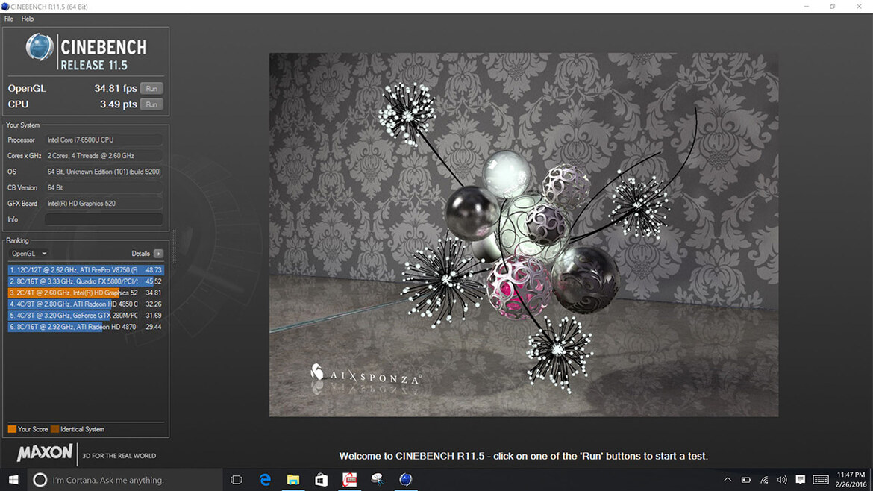
Task: Click the brown Identical System legend swatch
Action: 54,429
